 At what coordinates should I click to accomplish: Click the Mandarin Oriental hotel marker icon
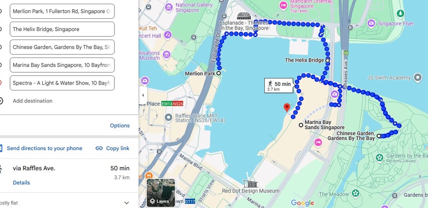[x=283, y=5]
